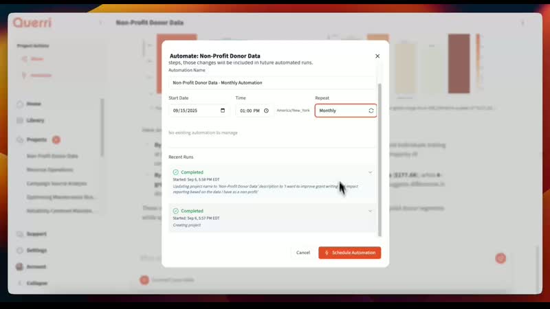Click the Schedule Automation button
Viewport: 550px width, 309px height.
tap(349, 253)
